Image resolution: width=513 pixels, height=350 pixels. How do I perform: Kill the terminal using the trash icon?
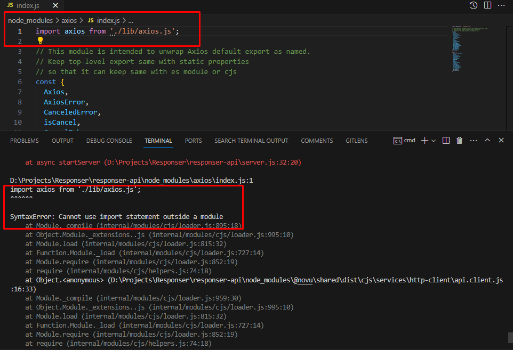coord(459,140)
